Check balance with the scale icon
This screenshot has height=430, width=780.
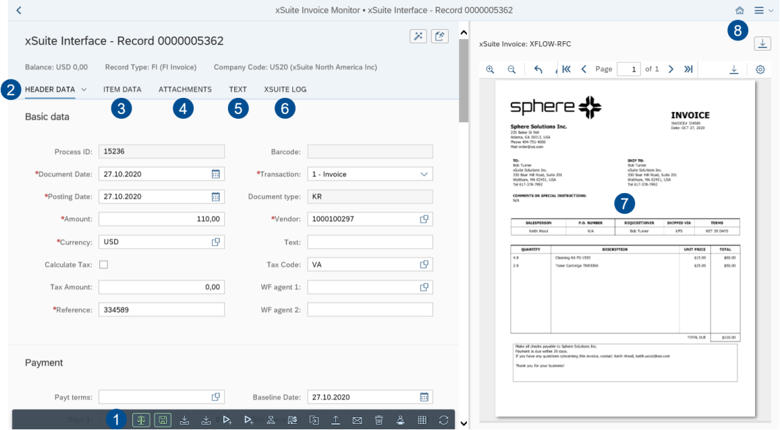141,420
